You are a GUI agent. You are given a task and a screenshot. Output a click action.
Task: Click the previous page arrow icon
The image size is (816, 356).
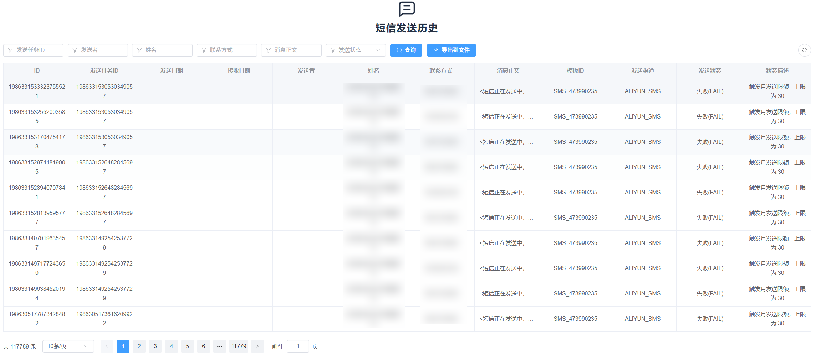pos(107,346)
